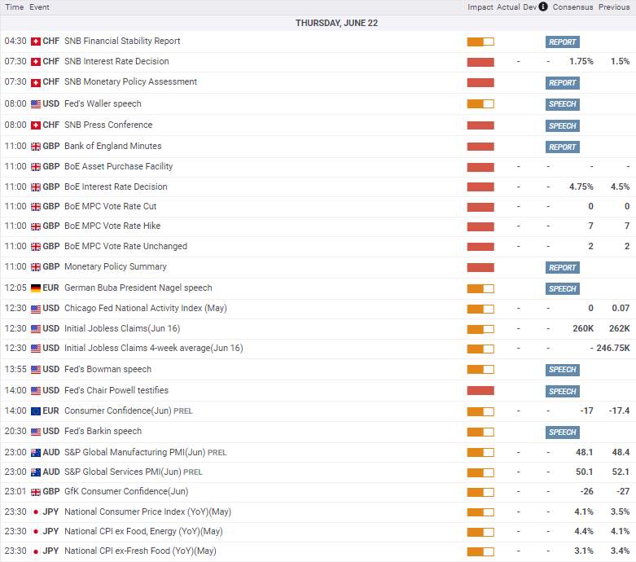Open Chicago Fed National Activity Index (May) event
This screenshot has height=562, width=636.
[x=145, y=308]
